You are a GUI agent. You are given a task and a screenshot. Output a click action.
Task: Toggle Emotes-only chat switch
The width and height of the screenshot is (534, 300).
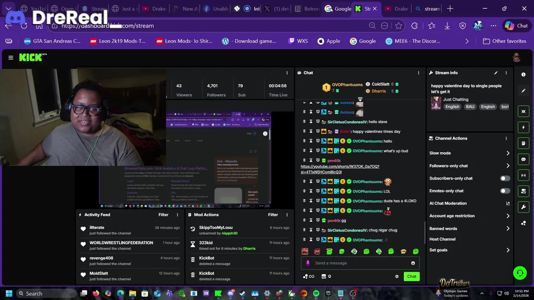coord(505,191)
